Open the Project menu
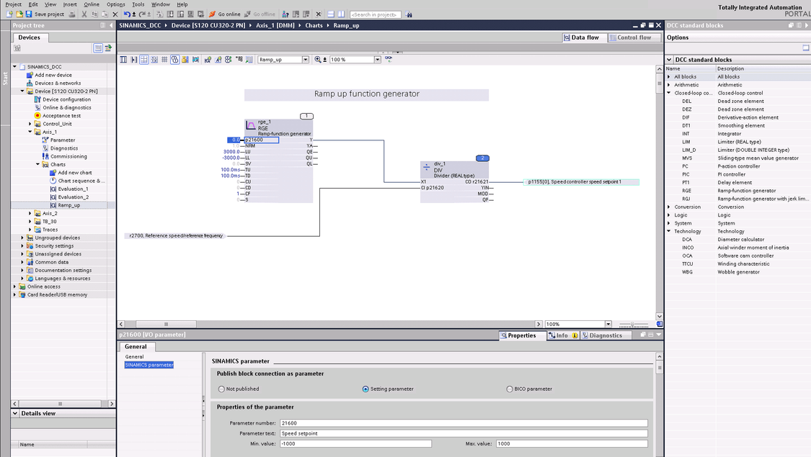The height and width of the screenshot is (457, 811). click(x=14, y=4)
